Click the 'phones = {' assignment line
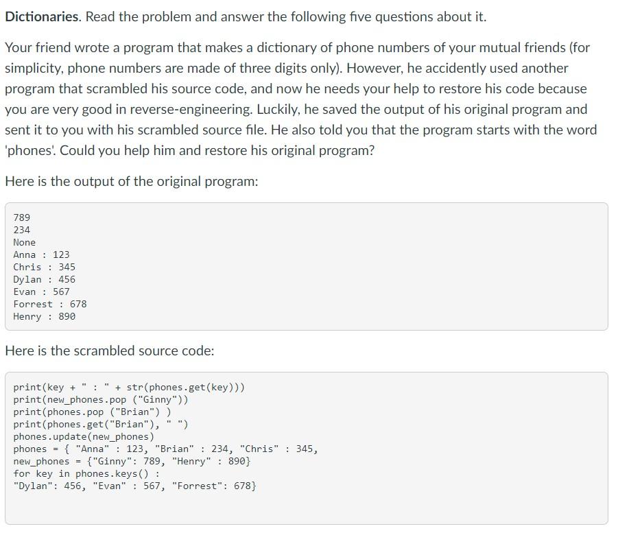The width and height of the screenshot is (618, 533). point(165,449)
